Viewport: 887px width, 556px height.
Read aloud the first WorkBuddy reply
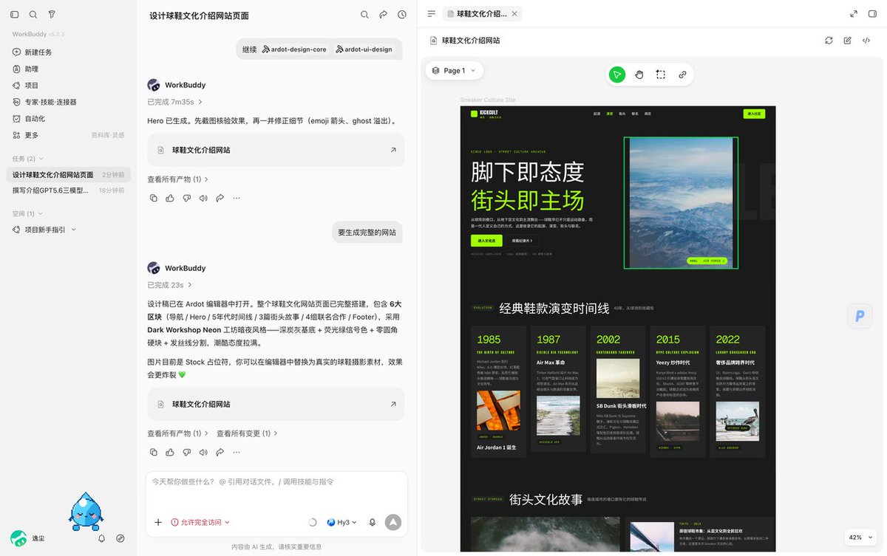tap(203, 198)
